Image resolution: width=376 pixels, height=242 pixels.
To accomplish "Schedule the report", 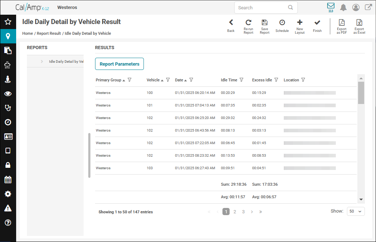I will 282,26.
